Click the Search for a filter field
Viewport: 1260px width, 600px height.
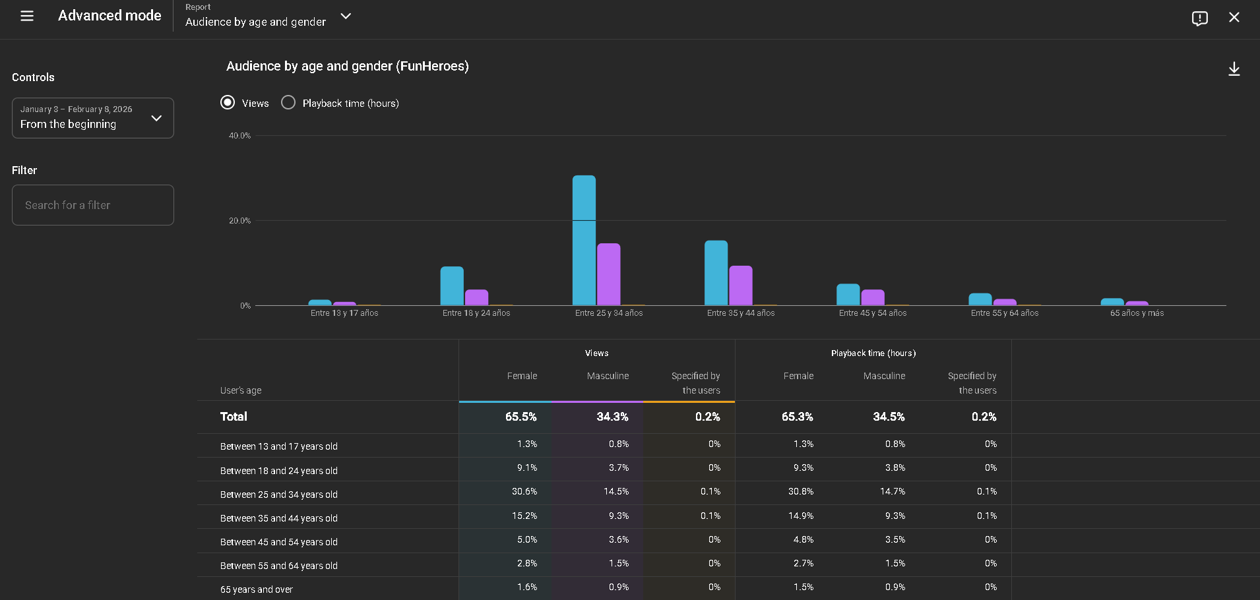pos(93,205)
